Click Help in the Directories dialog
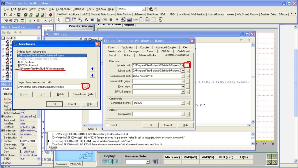 coord(89,104)
